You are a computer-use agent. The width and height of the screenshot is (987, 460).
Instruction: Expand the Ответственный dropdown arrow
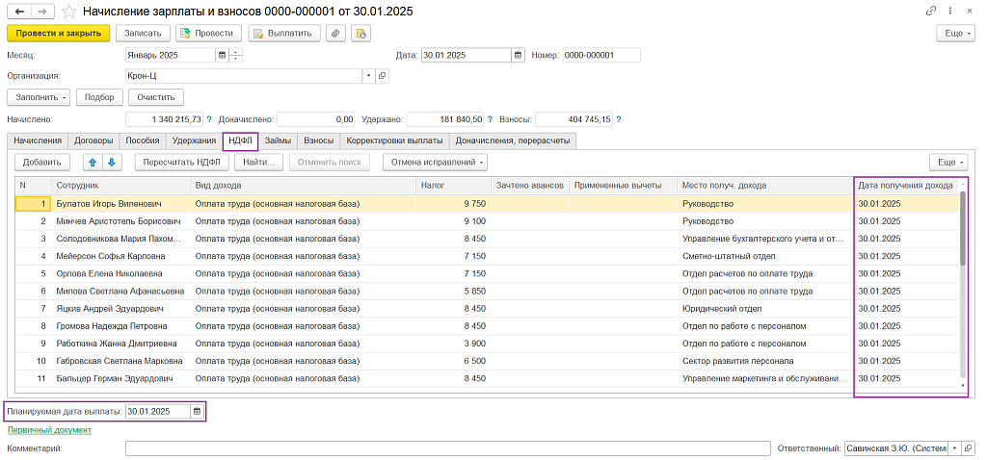pos(953,448)
